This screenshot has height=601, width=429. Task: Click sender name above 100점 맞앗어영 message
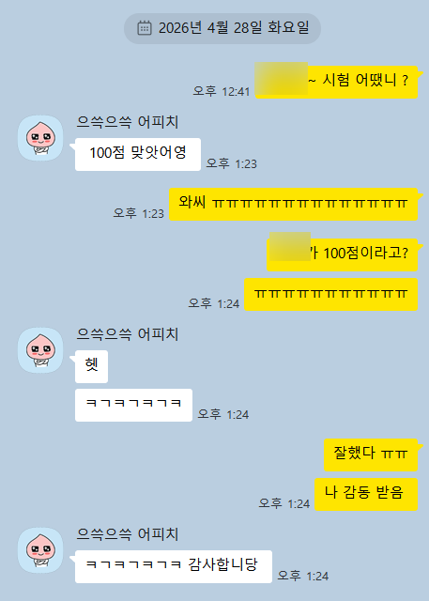coord(127,122)
